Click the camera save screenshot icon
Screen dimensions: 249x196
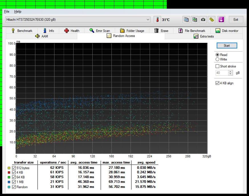(x=203, y=19)
